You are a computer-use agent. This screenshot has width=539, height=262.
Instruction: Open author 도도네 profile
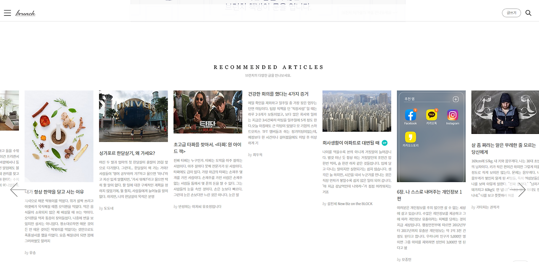(109, 209)
